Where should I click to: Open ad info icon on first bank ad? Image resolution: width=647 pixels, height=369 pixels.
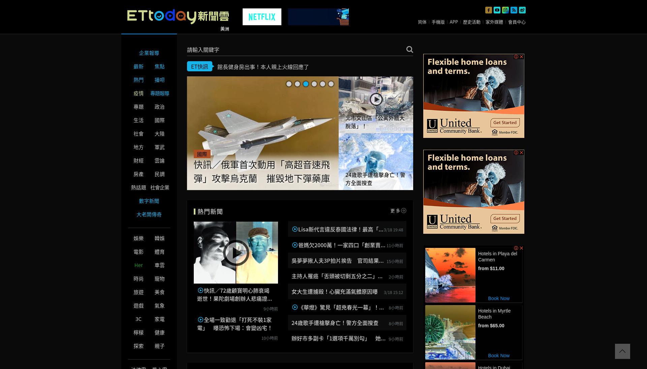516,57
